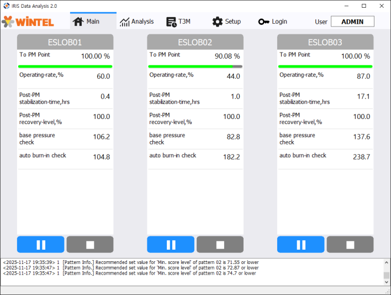Click ESLOB01 operating-rate value 60.0
Image resolution: width=391 pixels, height=295 pixels.
pyautogui.click(x=103, y=76)
